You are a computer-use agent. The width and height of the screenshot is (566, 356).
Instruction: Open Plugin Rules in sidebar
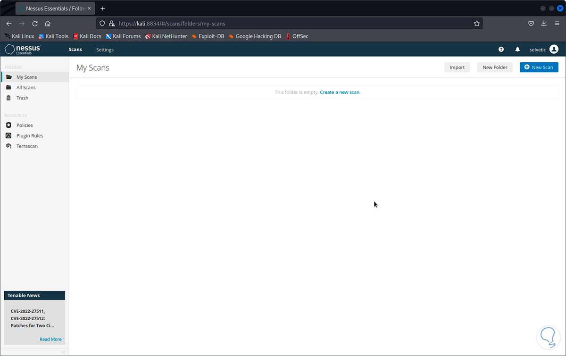click(30, 136)
